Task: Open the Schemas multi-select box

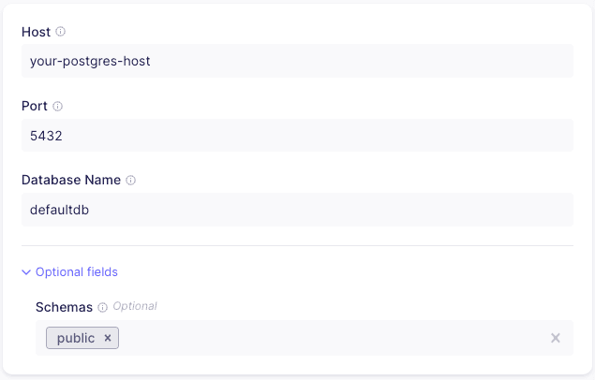Action: [x=328, y=338]
